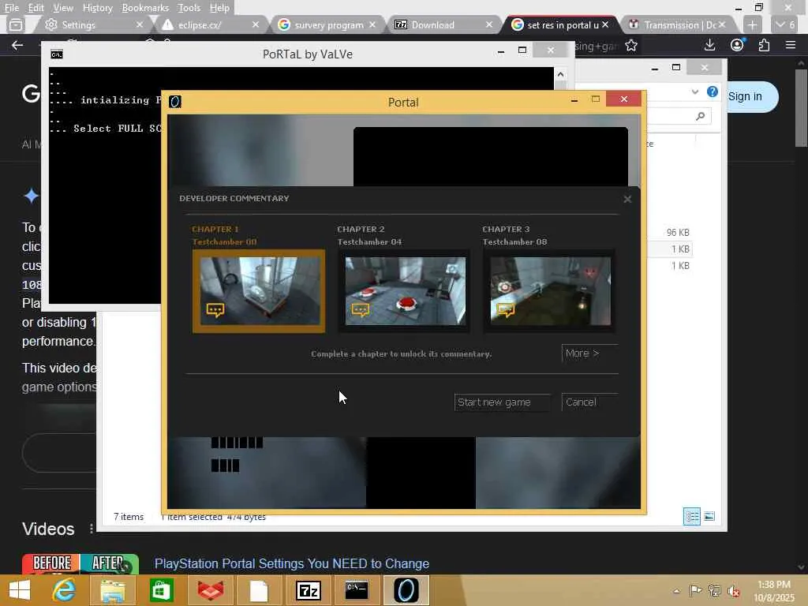Click Start new game button
Screen dimensions: 808x606
tap(502, 402)
